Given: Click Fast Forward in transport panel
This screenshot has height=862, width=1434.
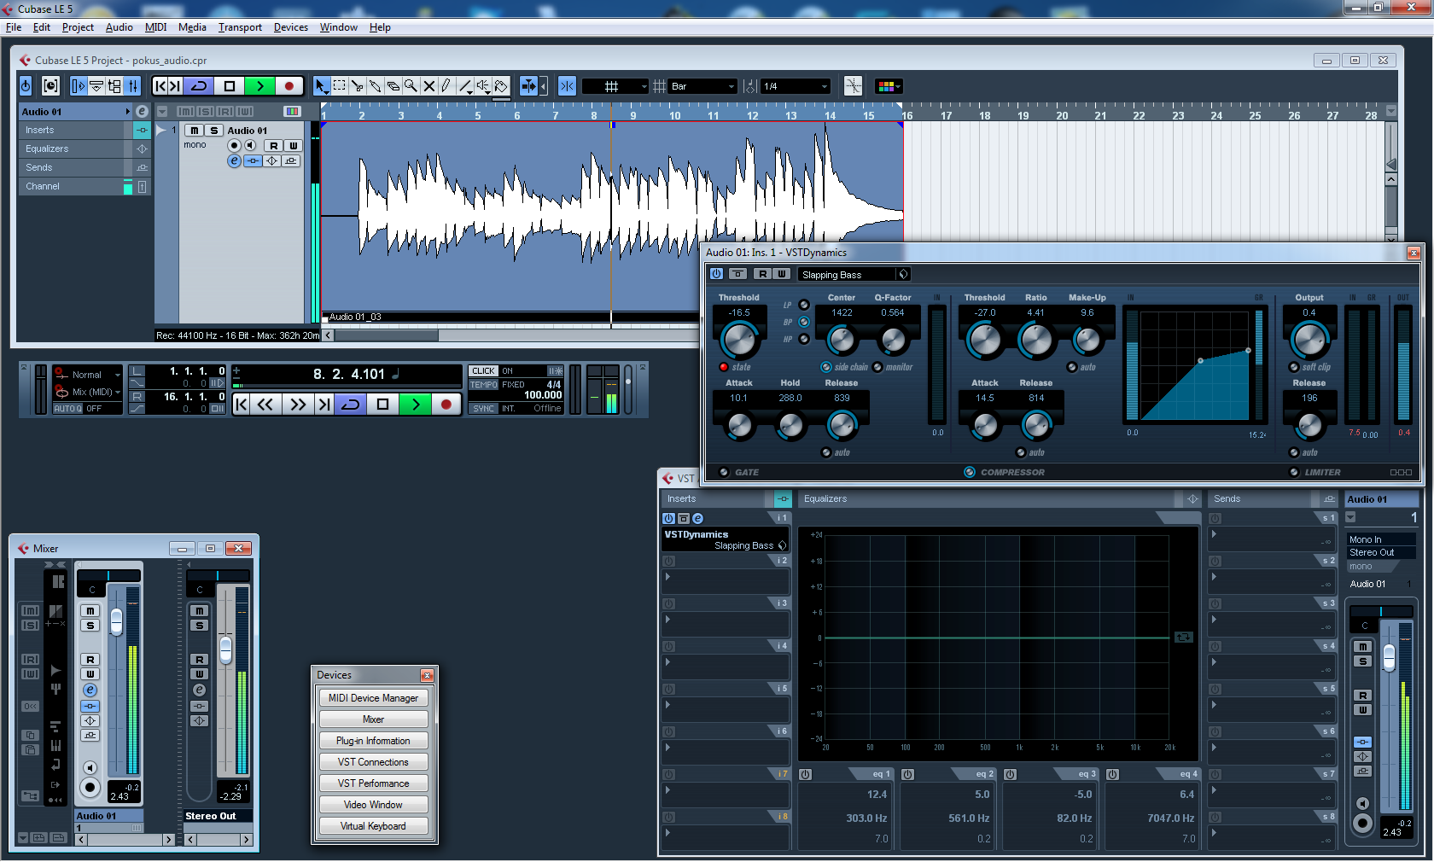Looking at the screenshot, I should point(297,405).
